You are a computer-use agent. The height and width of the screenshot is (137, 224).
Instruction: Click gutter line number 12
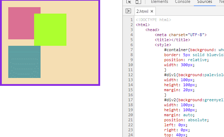pyautogui.click(x=130, y=75)
